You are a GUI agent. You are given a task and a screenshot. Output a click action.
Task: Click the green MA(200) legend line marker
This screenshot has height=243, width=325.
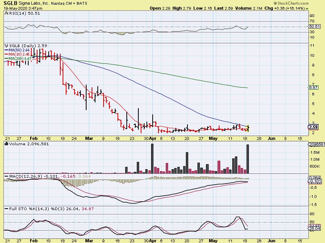[6, 59]
